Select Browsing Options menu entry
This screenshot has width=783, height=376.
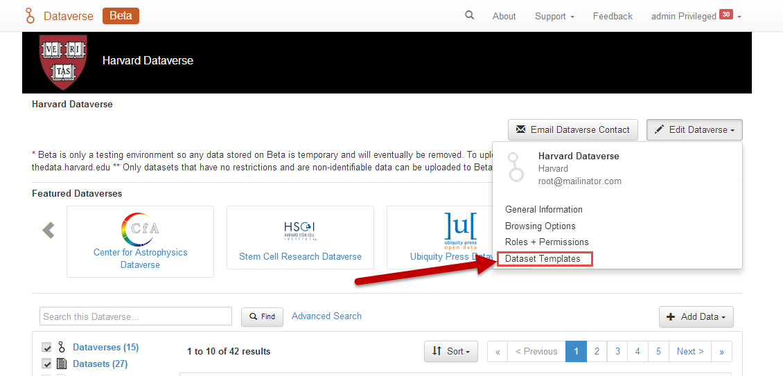[540, 226]
